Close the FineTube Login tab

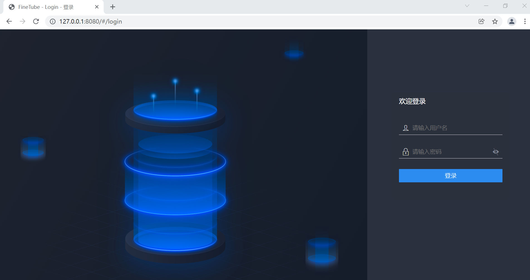tap(97, 7)
